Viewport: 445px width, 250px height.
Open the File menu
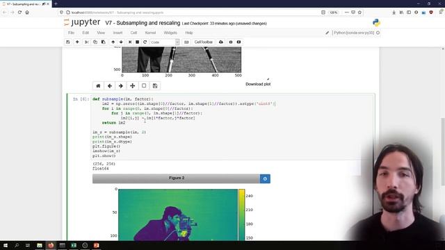coord(71,33)
